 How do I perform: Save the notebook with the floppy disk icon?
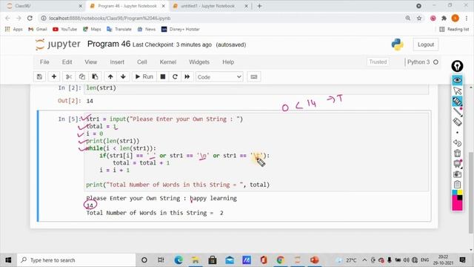[39, 77]
